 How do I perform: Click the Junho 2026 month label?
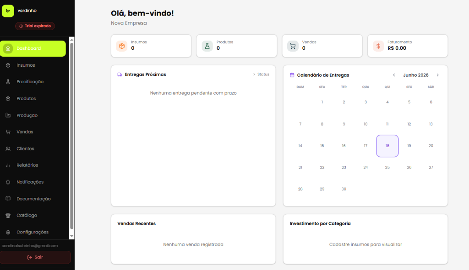point(416,75)
